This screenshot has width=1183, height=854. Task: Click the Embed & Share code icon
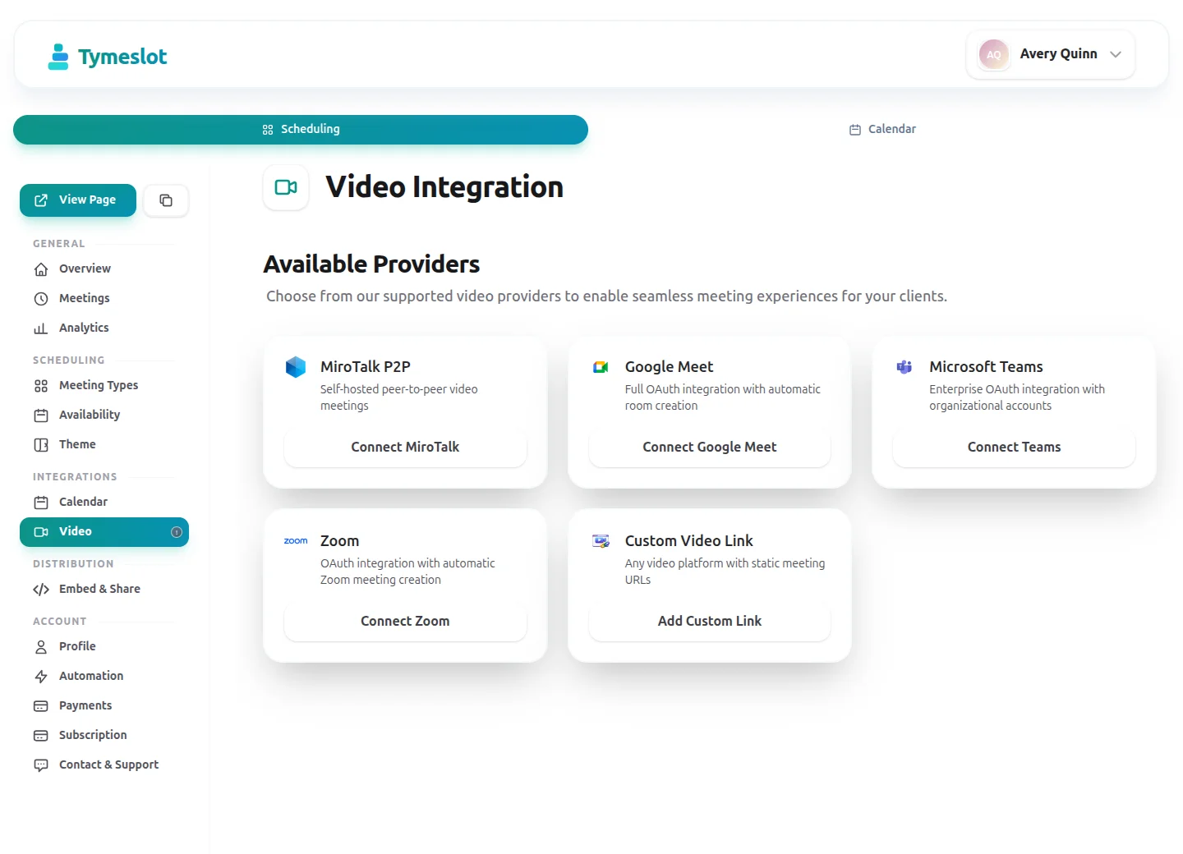click(x=41, y=590)
